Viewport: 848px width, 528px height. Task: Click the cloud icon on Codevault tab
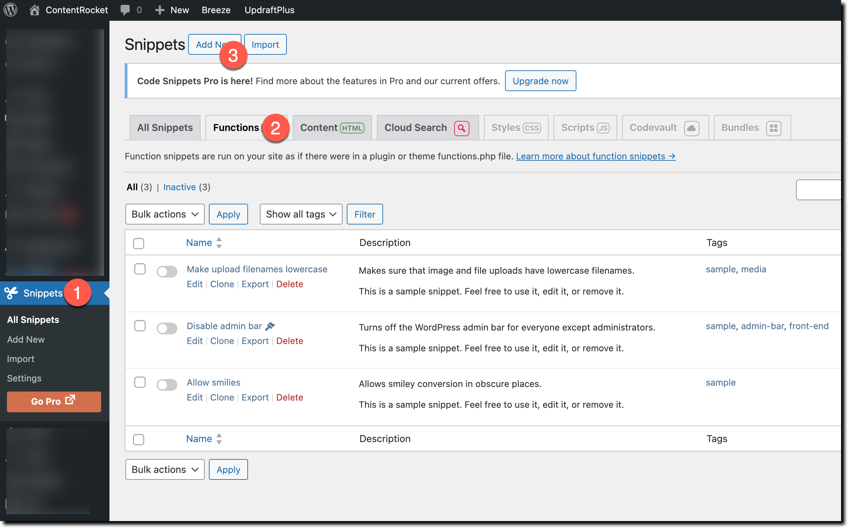691,128
